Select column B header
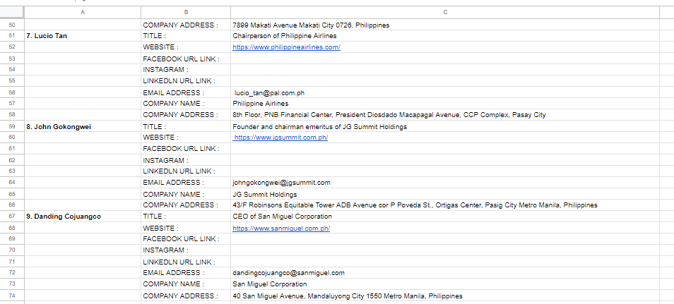 click(x=186, y=13)
